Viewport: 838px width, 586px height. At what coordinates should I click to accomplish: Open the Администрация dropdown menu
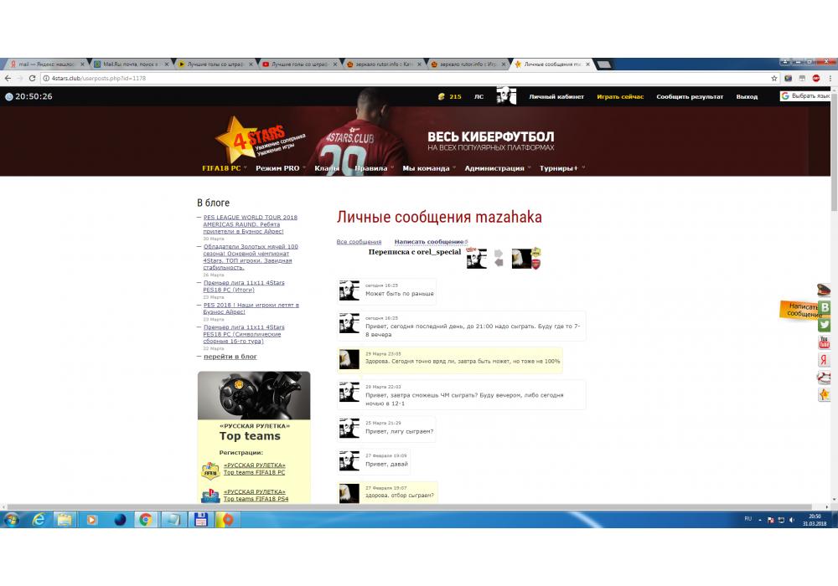[496, 168]
